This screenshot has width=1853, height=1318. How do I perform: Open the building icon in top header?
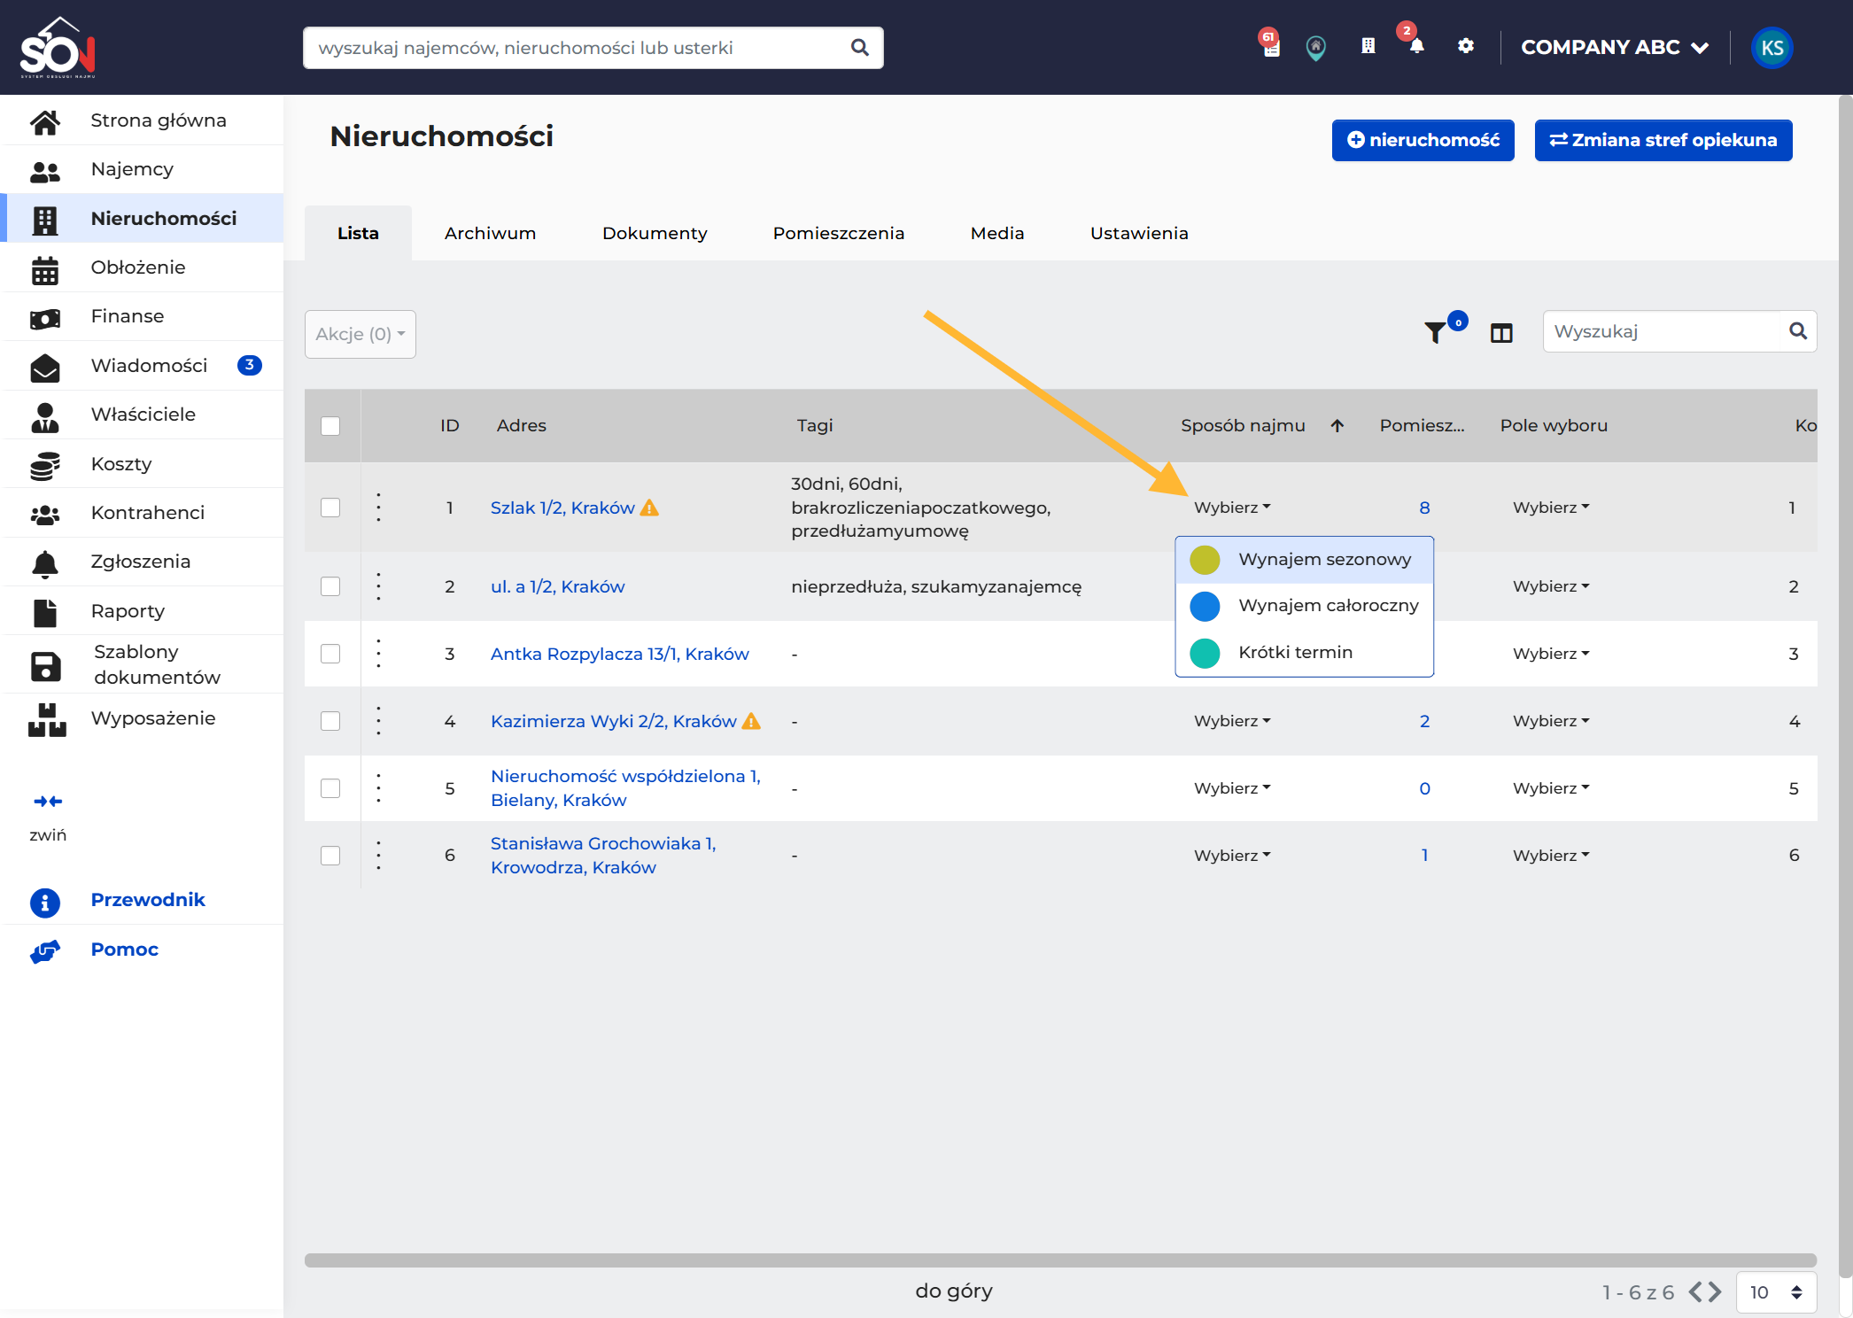coord(1368,46)
